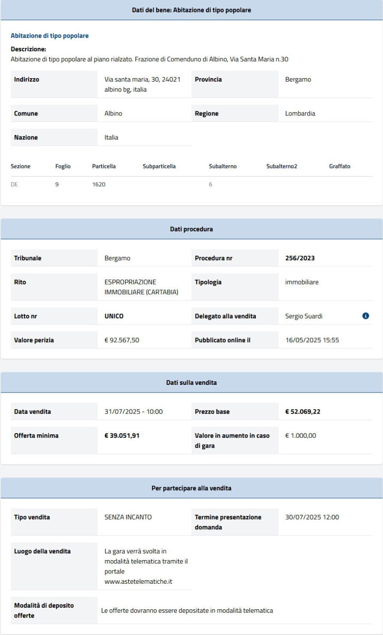Click the delegate name 'Sergio Suardi'

pyautogui.click(x=304, y=316)
